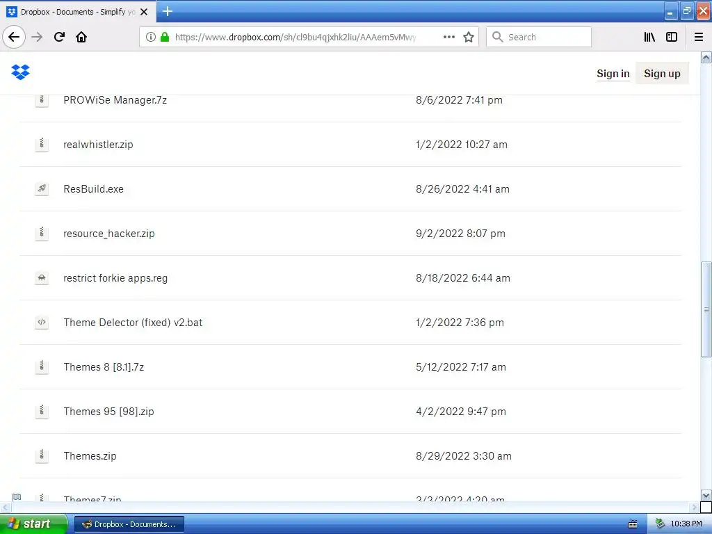This screenshot has width=712, height=534.
Task: Close the Dropbox Documents tab
Action: [144, 12]
